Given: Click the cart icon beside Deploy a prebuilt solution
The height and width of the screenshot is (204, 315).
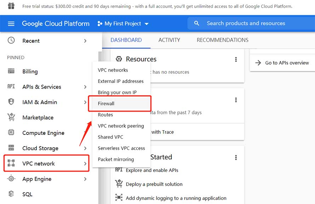Looking at the screenshot, I should [119, 184].
